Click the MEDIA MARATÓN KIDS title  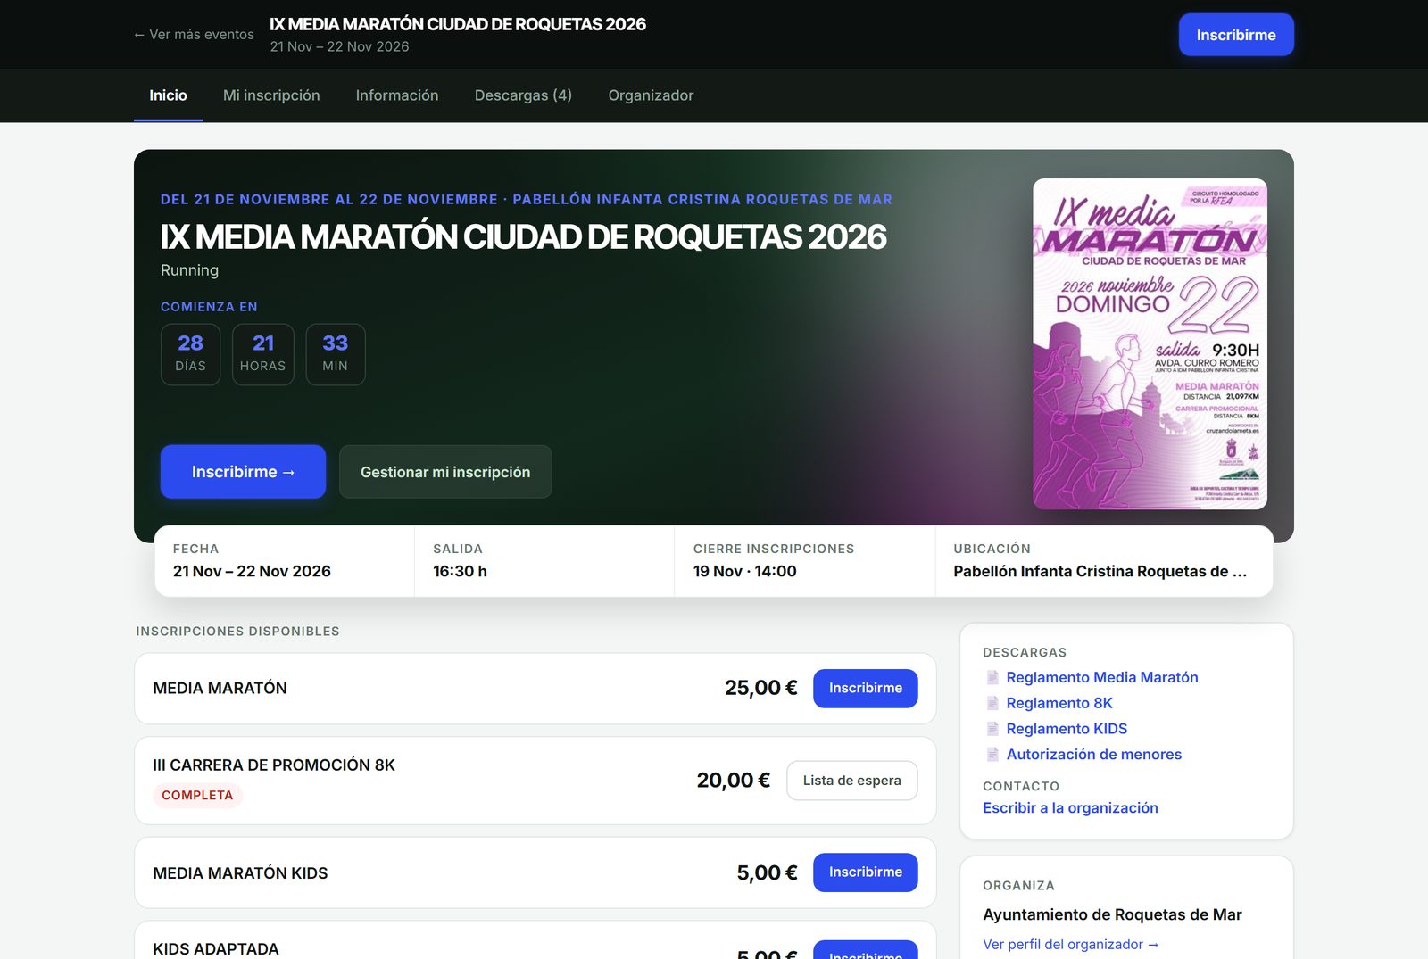240,873
